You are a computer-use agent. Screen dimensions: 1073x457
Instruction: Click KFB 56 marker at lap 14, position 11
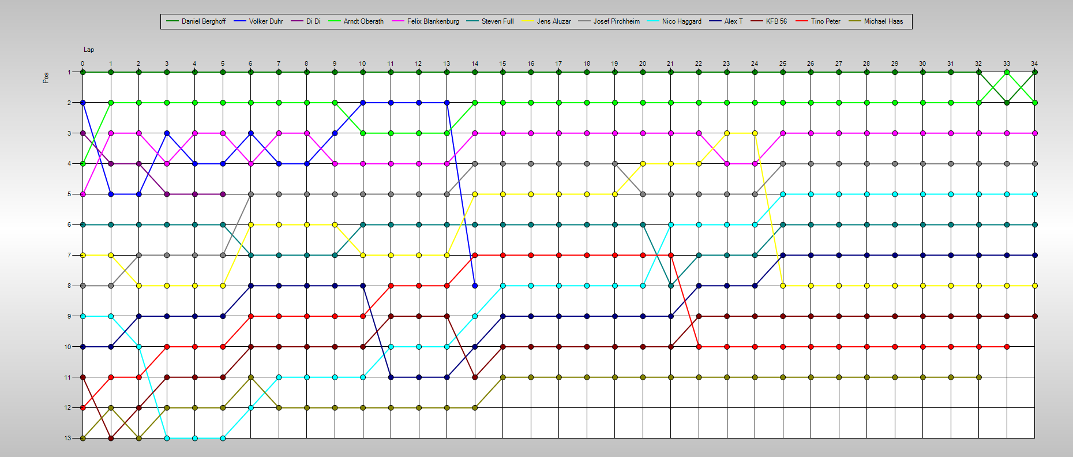pyautogui.click(x=475, y=377)
